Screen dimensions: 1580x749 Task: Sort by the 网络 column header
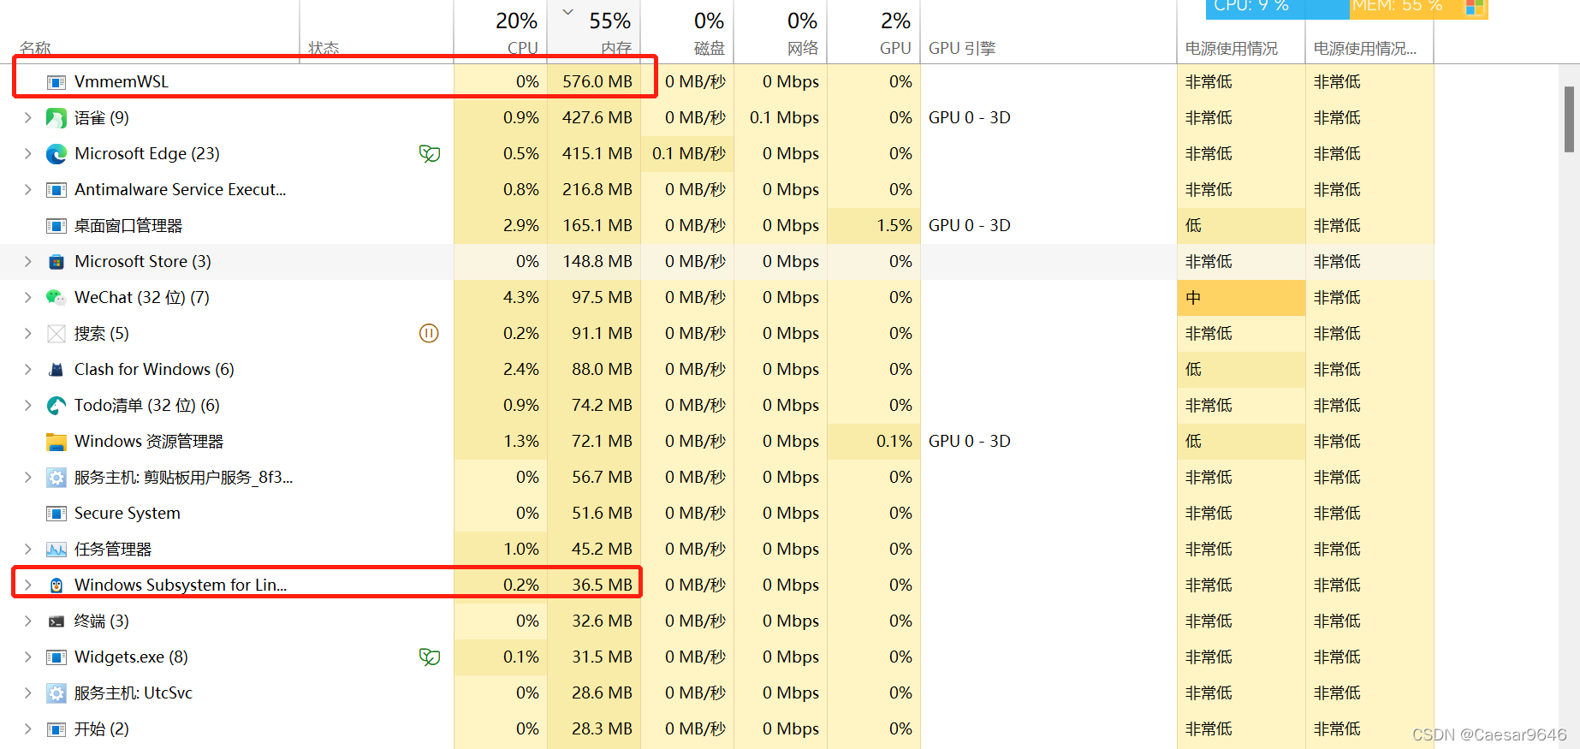coord(781,32)
